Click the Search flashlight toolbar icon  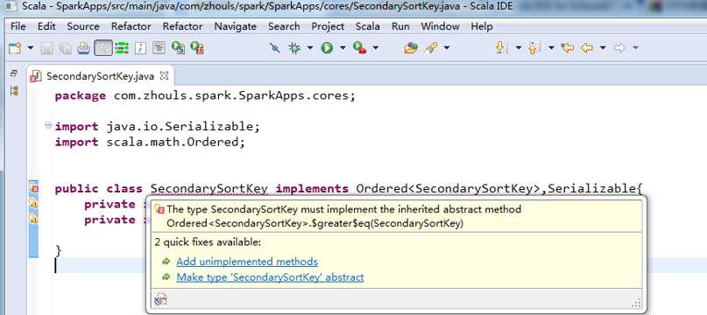click(431, 48)
